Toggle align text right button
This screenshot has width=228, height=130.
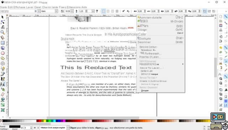[x=113, y=11]
